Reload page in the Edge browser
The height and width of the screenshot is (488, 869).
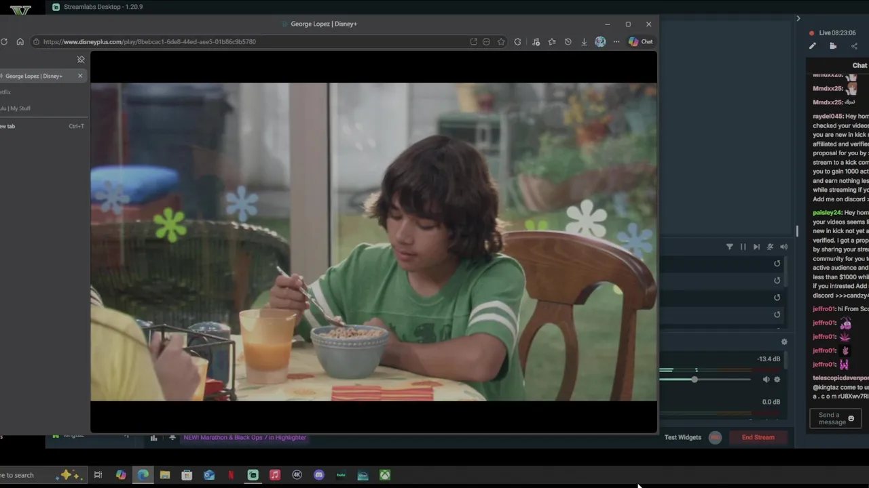click(x=4, y=41)
